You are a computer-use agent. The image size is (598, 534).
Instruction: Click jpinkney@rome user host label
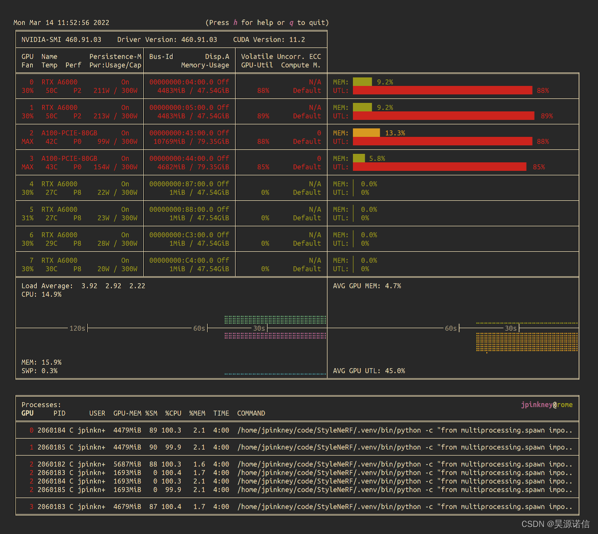(547, 405)
